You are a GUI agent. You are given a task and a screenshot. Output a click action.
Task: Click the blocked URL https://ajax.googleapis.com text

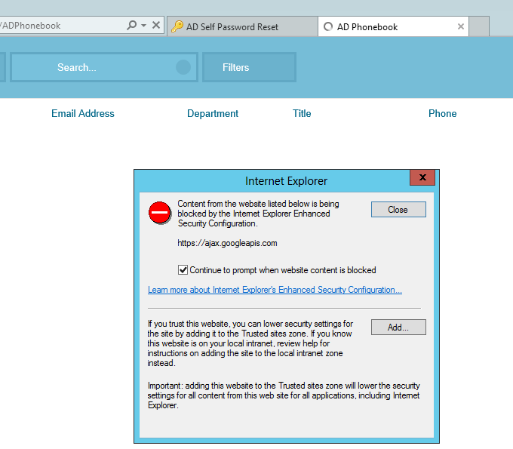click(227, 243)
